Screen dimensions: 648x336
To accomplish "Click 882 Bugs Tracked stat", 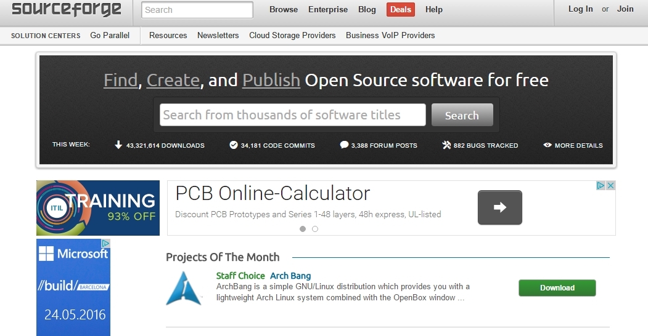I will [x=486, y=145].
